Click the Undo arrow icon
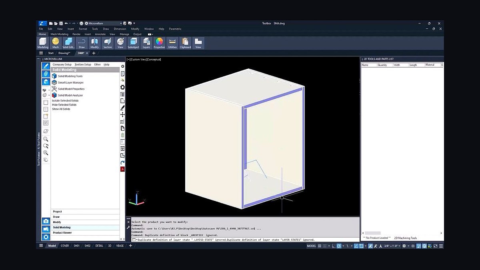 coord(66,23)
